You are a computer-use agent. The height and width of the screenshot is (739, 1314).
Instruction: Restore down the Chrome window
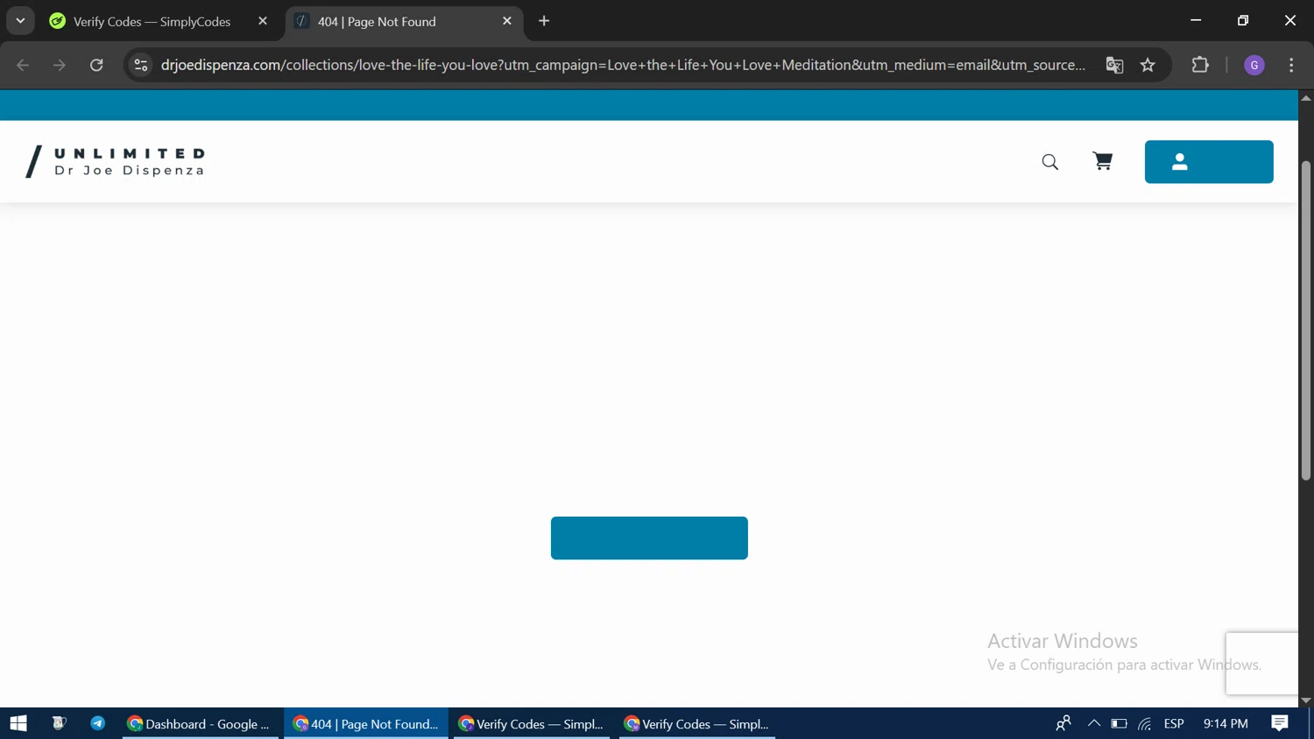click(x=1243, y=20)
